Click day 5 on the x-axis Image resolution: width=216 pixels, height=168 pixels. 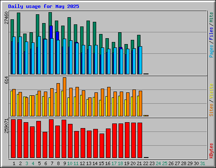(x=39, y=163)
